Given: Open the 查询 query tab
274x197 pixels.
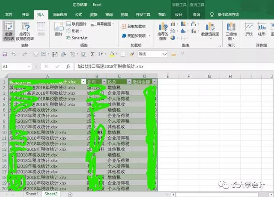Looking at the screenshot, I should [x=197, y=15].
